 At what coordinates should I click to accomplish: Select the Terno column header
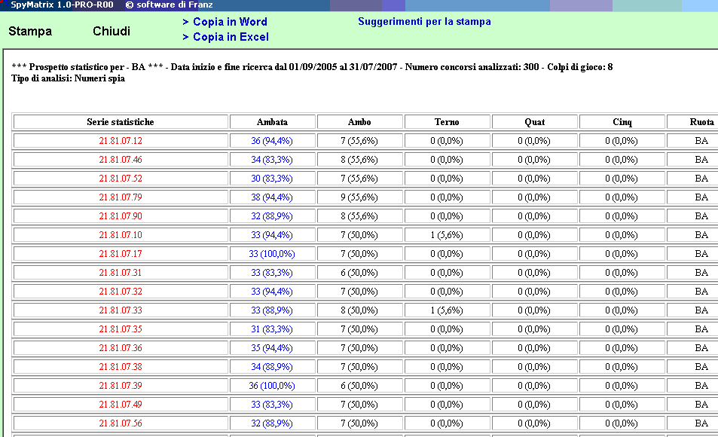[x=447, y=122]
